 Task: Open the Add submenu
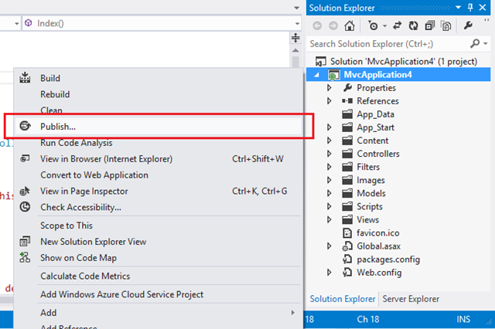pyautogui.click(x=158, y=312)
